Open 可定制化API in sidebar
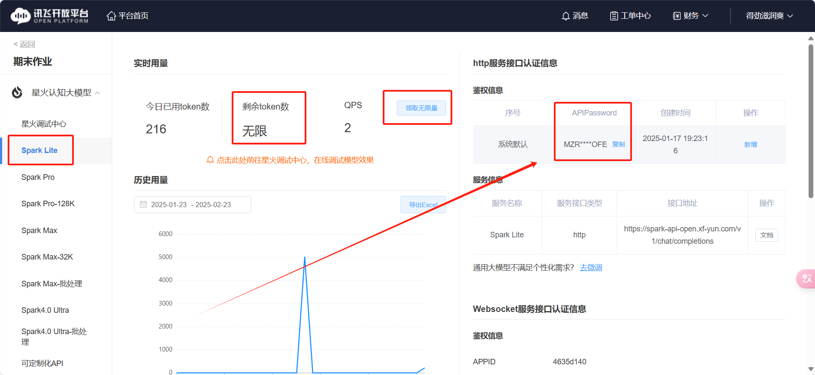 [x=42, y=363]
